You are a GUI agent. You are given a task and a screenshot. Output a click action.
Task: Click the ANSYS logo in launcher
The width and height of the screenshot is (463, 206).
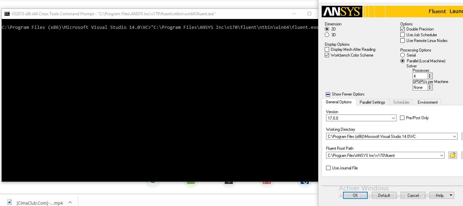point(342,12)
